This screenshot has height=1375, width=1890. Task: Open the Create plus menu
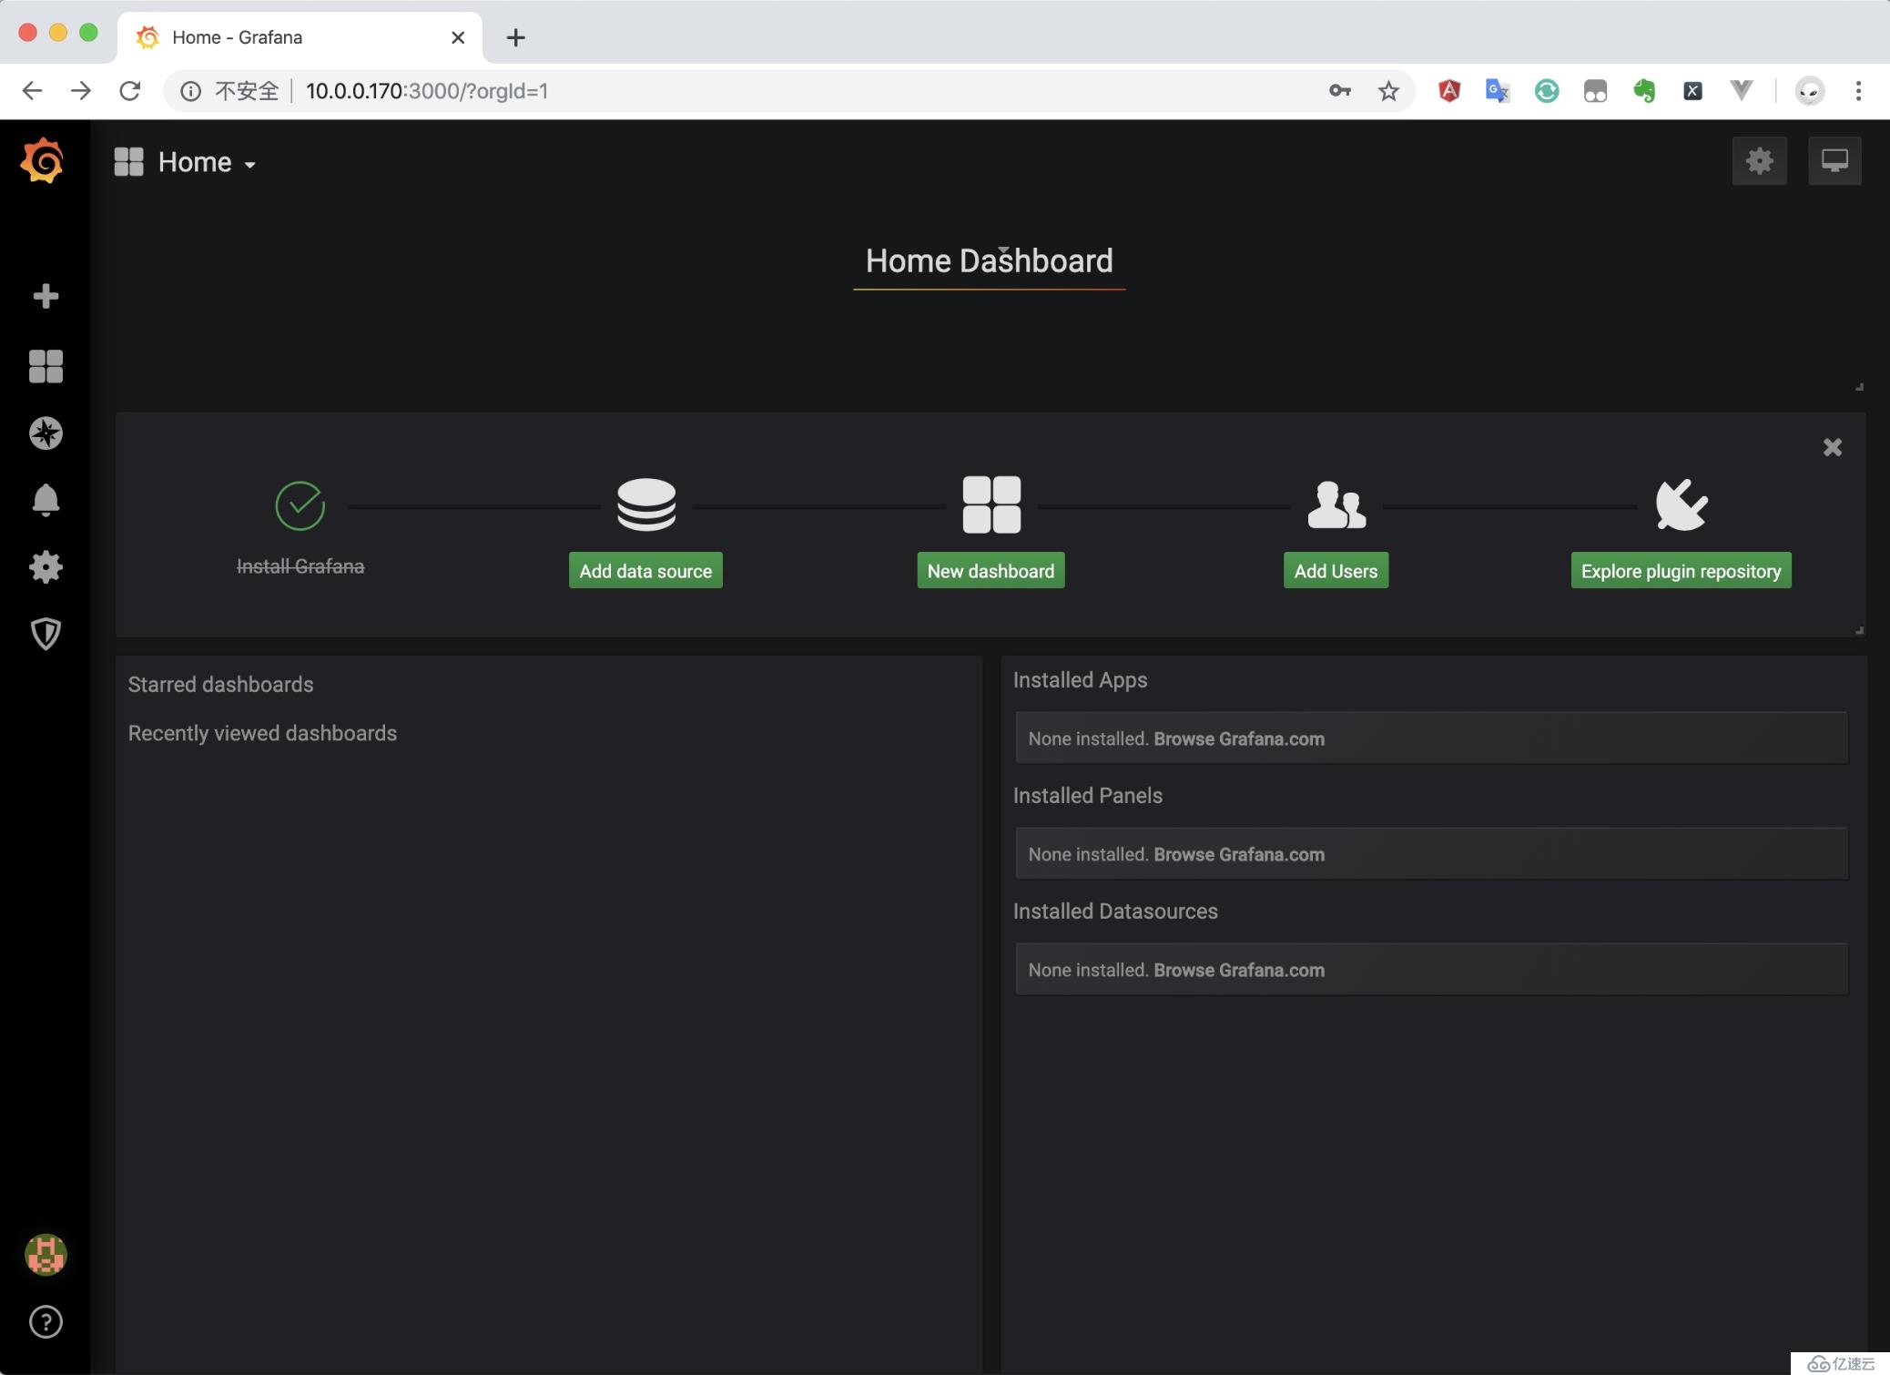[46, 296]
